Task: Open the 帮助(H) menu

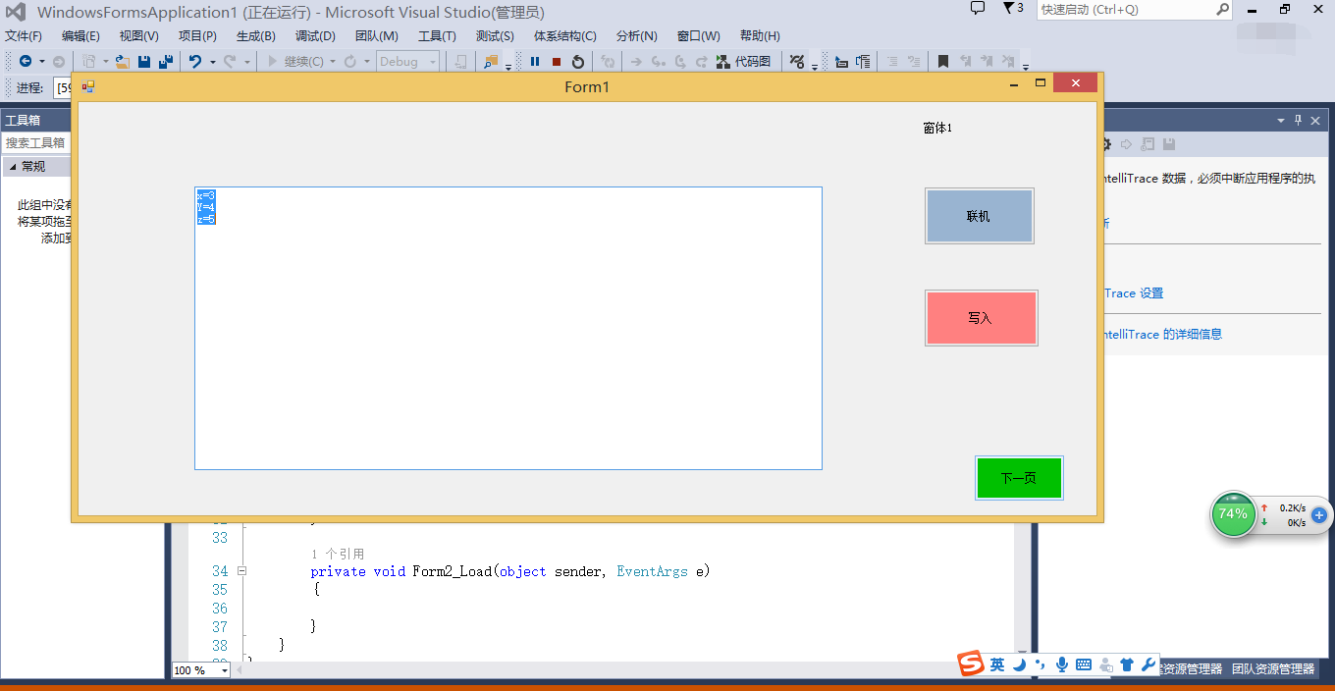Action: pos(761,36)
